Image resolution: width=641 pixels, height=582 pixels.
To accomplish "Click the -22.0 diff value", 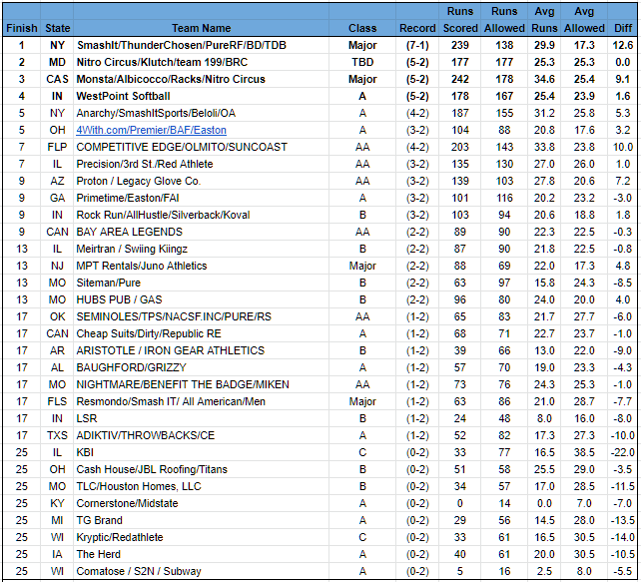I will click(623, 452).
